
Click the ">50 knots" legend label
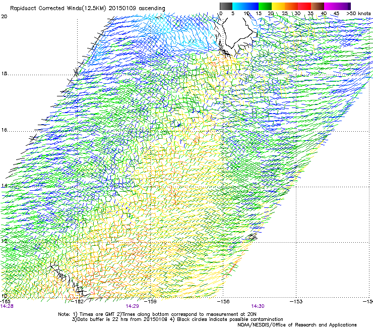(x=358, y=14)
